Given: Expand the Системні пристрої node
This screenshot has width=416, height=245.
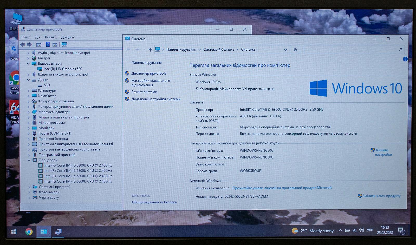Looking at the screenshot, I should pyautogui.click(x=29, y=187).
